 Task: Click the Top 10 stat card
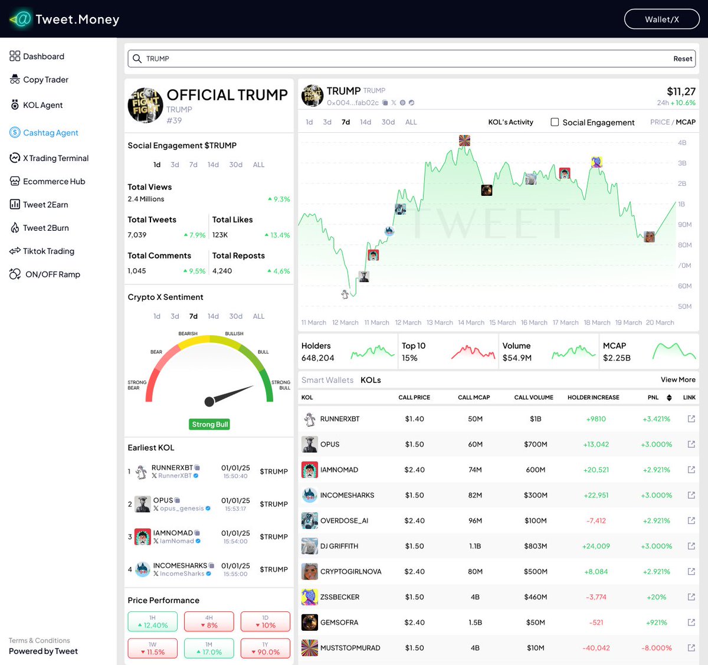pos(448,352)
